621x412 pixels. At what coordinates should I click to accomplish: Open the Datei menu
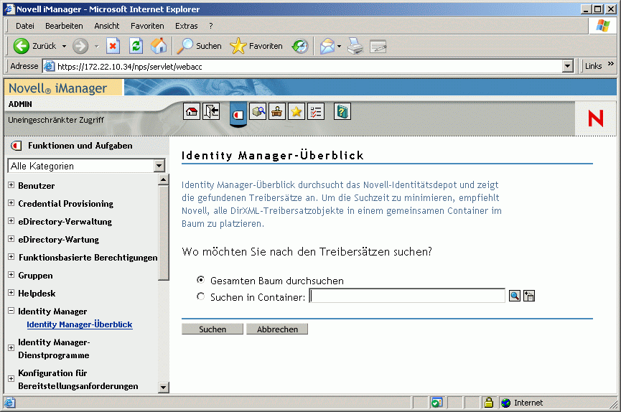[25, 26]
